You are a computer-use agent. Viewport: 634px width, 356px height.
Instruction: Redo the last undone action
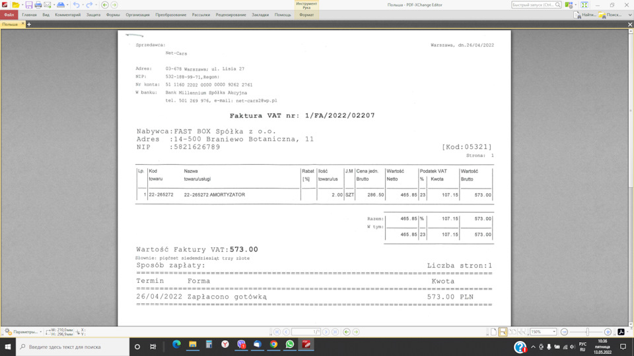[x=89, y=5]
